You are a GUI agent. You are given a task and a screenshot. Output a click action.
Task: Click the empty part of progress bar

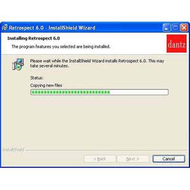(139, 92)
